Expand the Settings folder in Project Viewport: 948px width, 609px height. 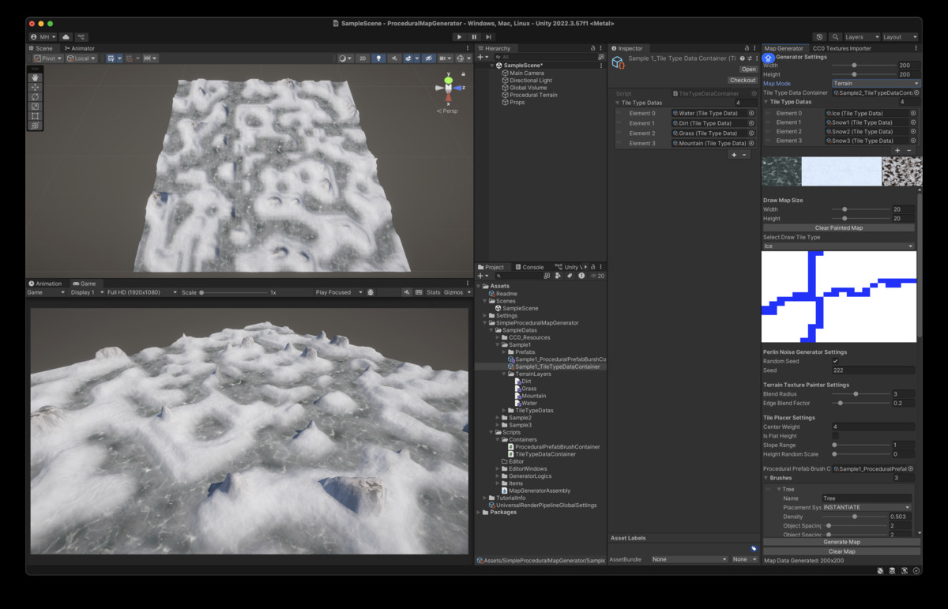point(485,316)
